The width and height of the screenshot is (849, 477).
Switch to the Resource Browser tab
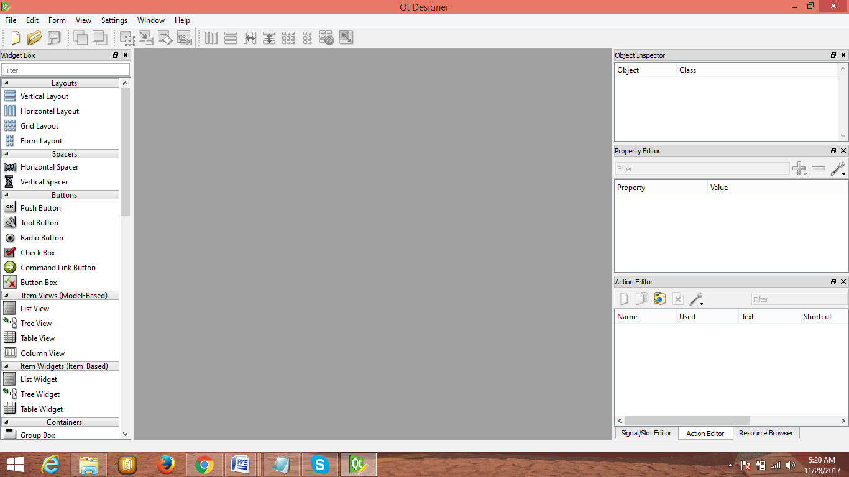(x=766, y=433)
